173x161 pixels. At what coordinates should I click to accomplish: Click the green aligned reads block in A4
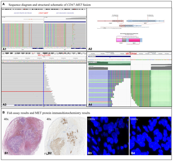(x=161, y=88)
